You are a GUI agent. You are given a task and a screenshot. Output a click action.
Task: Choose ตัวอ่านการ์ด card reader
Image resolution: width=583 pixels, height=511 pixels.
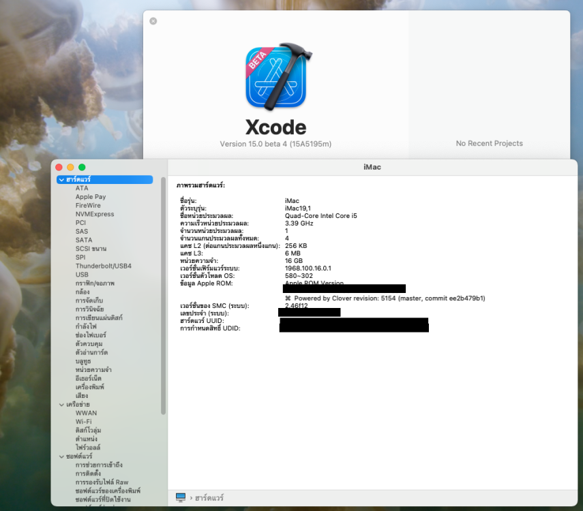point(91,352)
